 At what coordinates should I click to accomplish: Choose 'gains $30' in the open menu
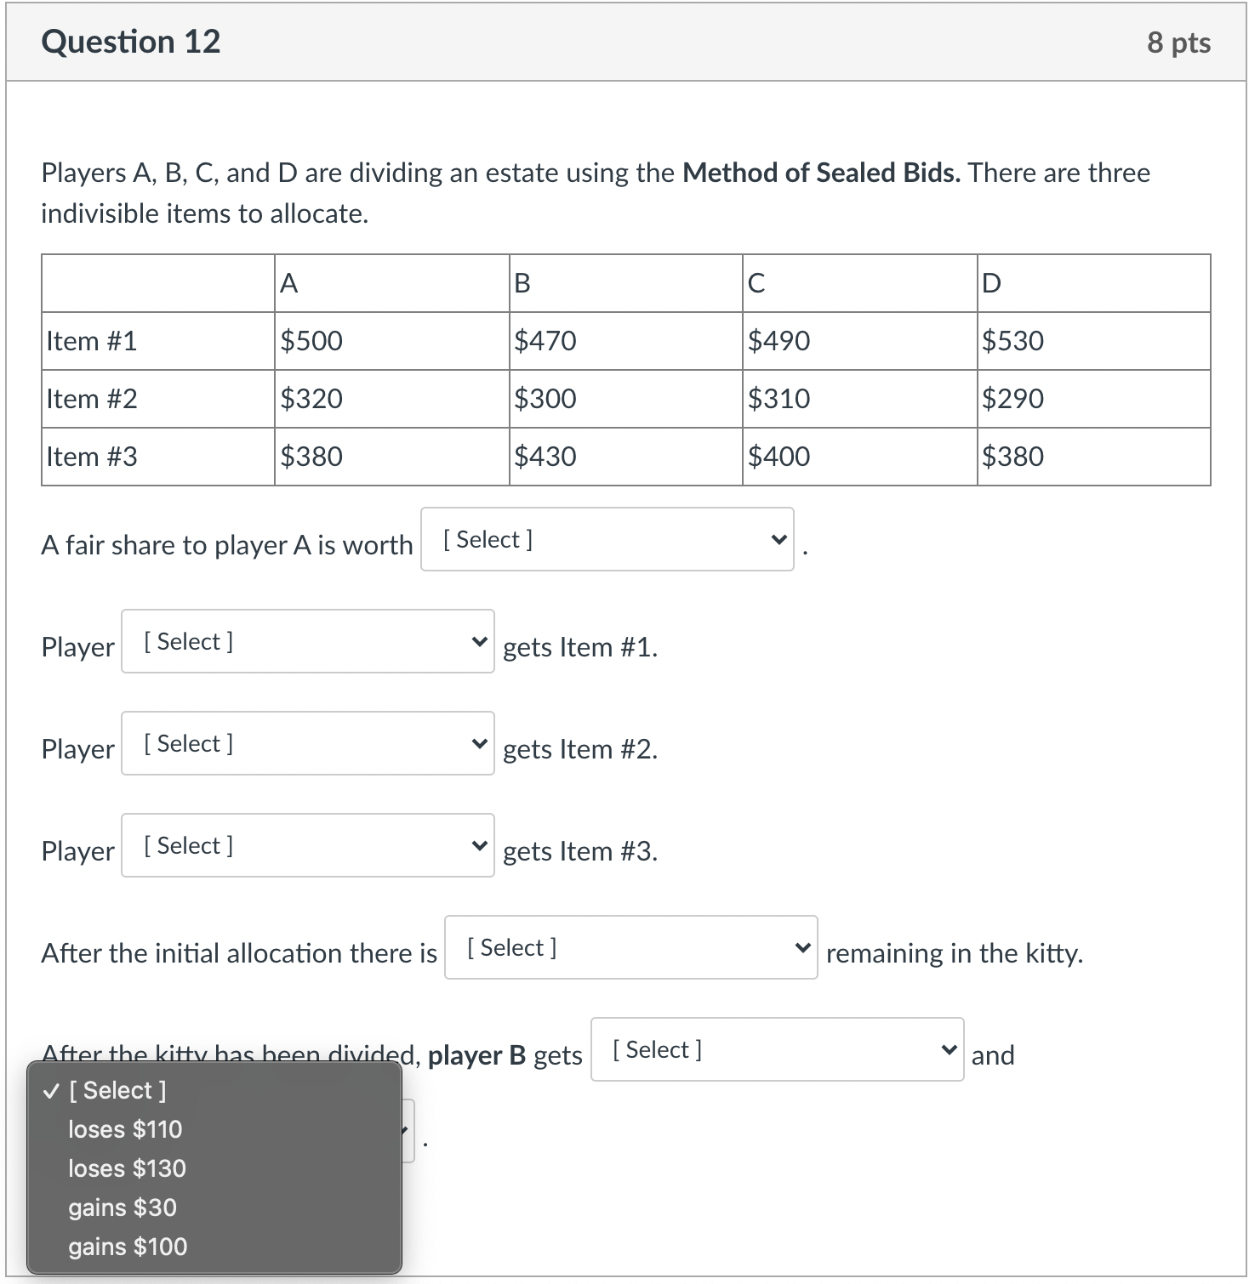pos(122,1207)
